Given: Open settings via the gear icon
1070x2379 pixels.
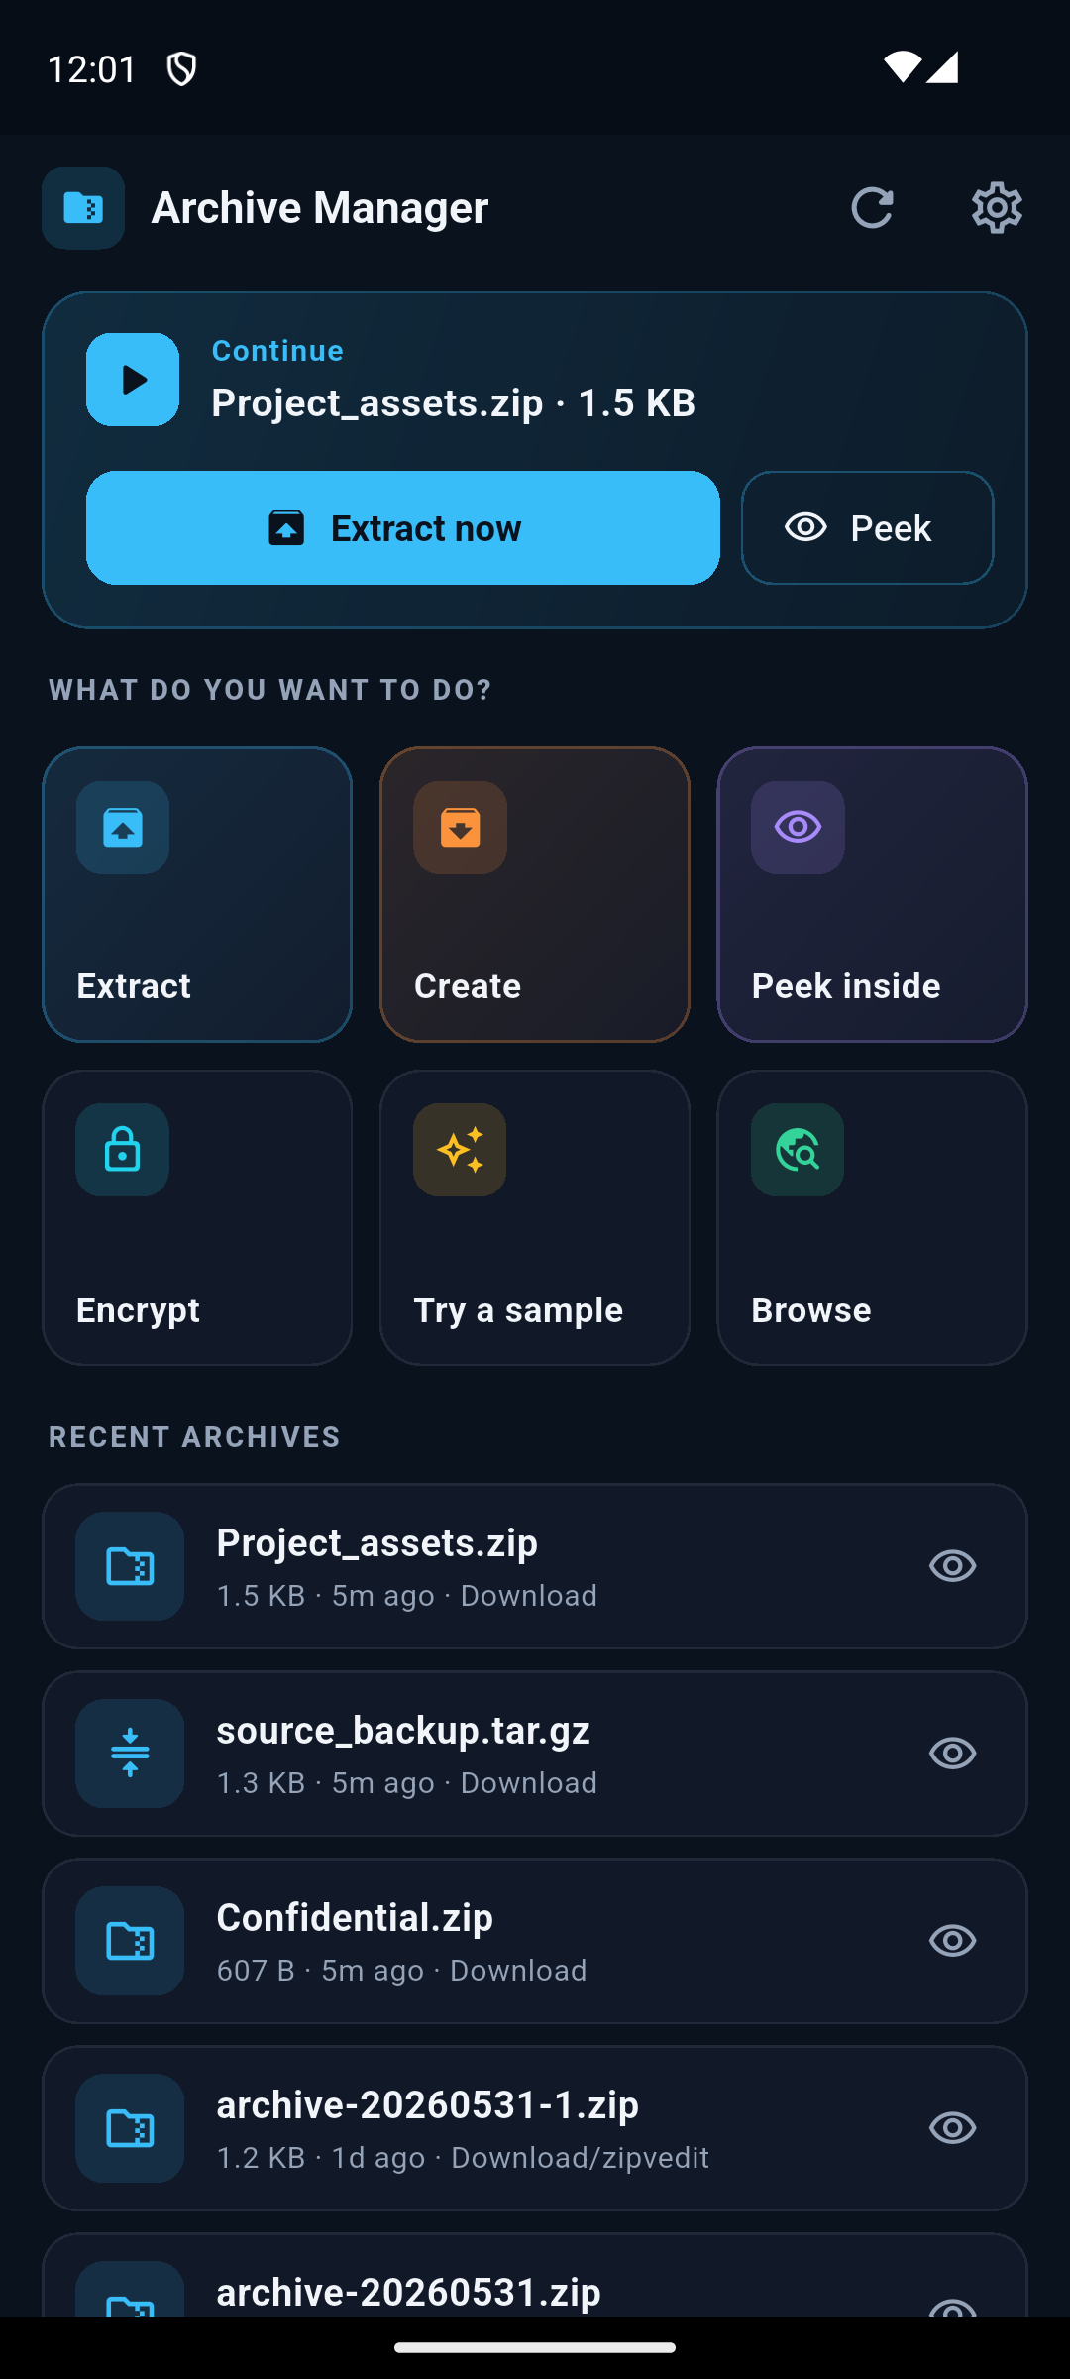Looking at the screenshot, I should point(997,208).
